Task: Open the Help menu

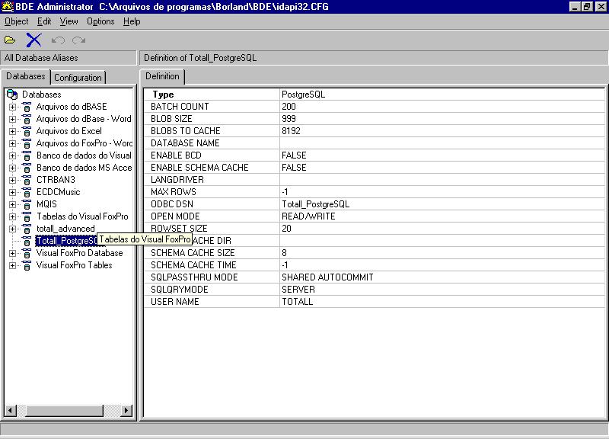Action: 132,21
